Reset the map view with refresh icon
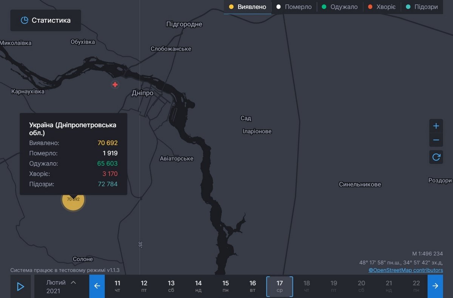The height and width of the screenshot is (298, 453). pyautogui.click(x=436, y=157)
